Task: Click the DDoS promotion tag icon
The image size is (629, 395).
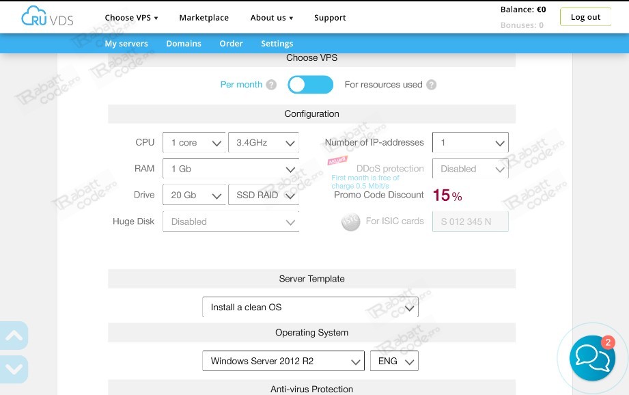Action: 337,160
